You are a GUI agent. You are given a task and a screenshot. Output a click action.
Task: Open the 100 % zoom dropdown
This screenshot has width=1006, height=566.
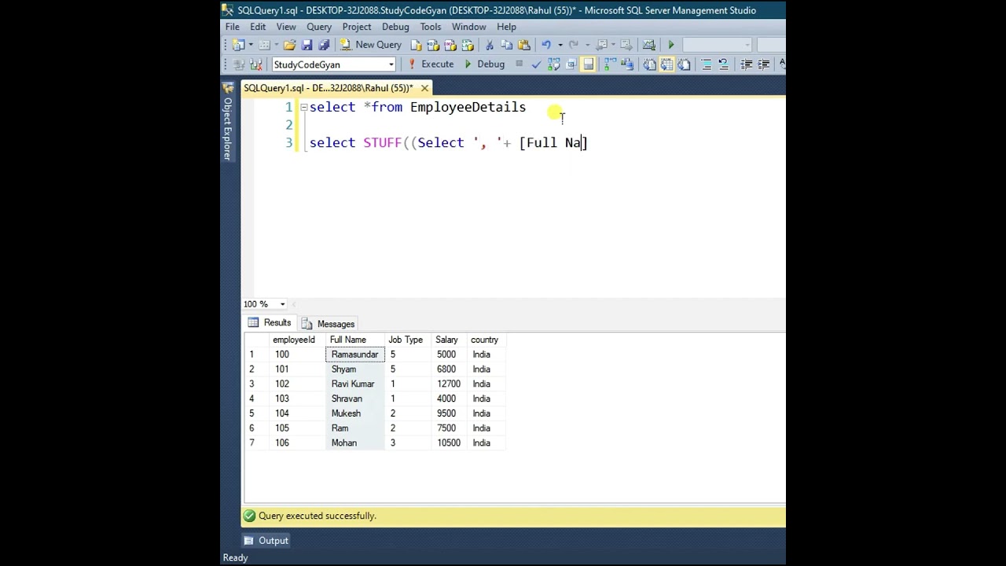[x=282, y=304]
